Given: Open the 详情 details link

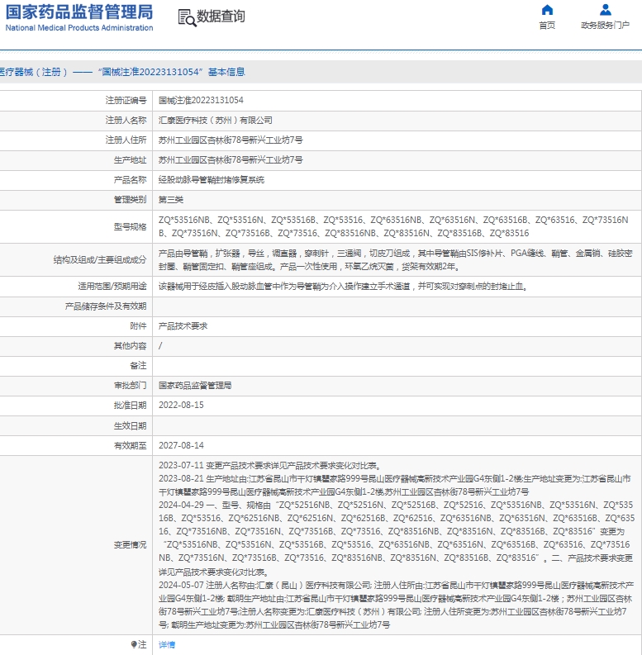Looking at the screenshot, I should pyautogui.click(x=167, y=644).
